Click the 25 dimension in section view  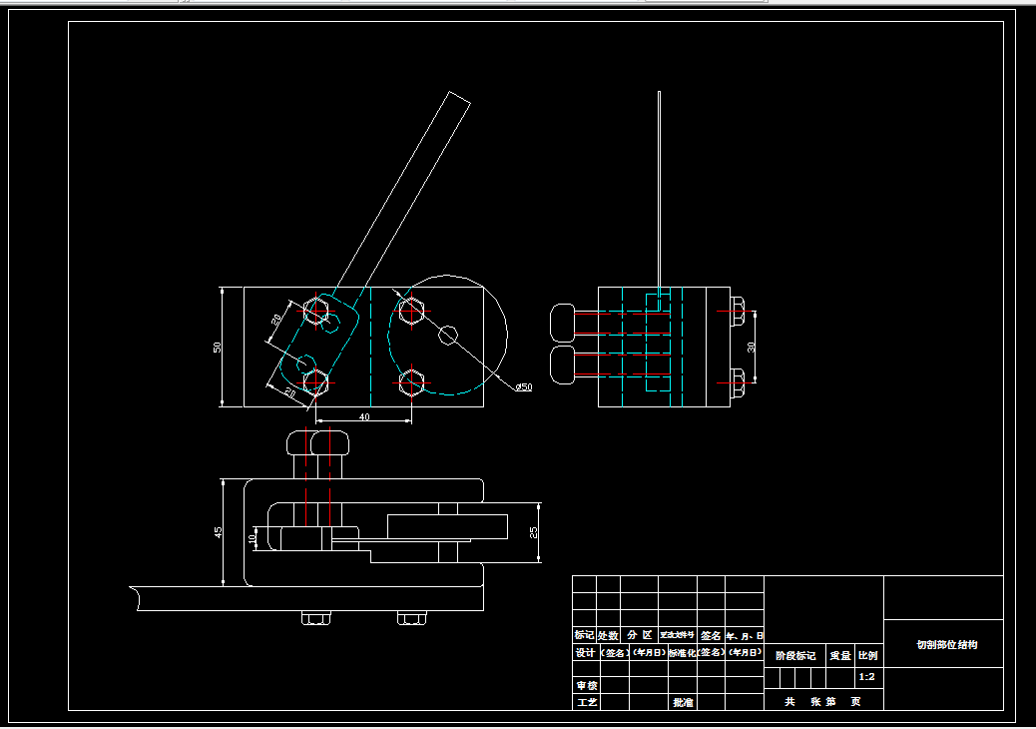[x=533, y=532]
